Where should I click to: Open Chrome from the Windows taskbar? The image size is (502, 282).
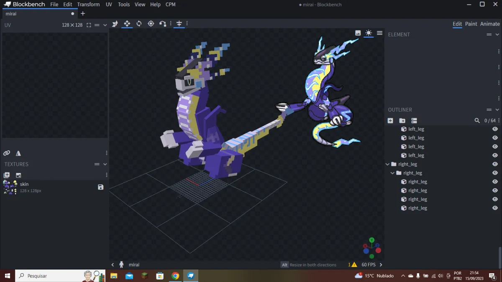tap(175, 276)
